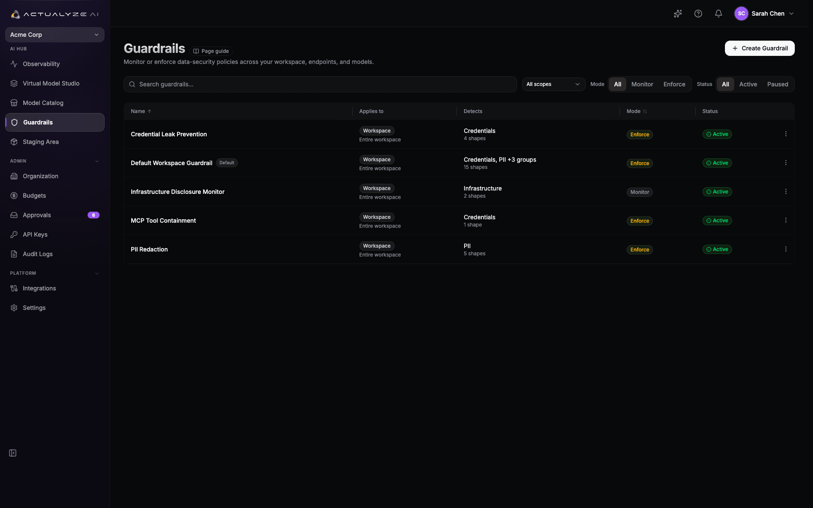Open row menu for Default Workspace Guardrail
813x508 pixels.
[x=786, y=163]
